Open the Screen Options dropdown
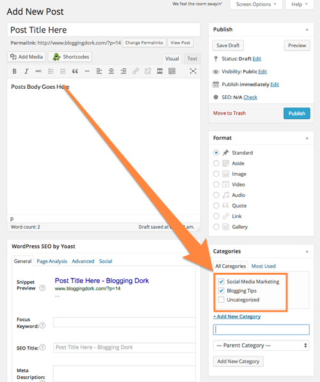Viewport: 320px width, 382px height. click(x=256, y=4)
